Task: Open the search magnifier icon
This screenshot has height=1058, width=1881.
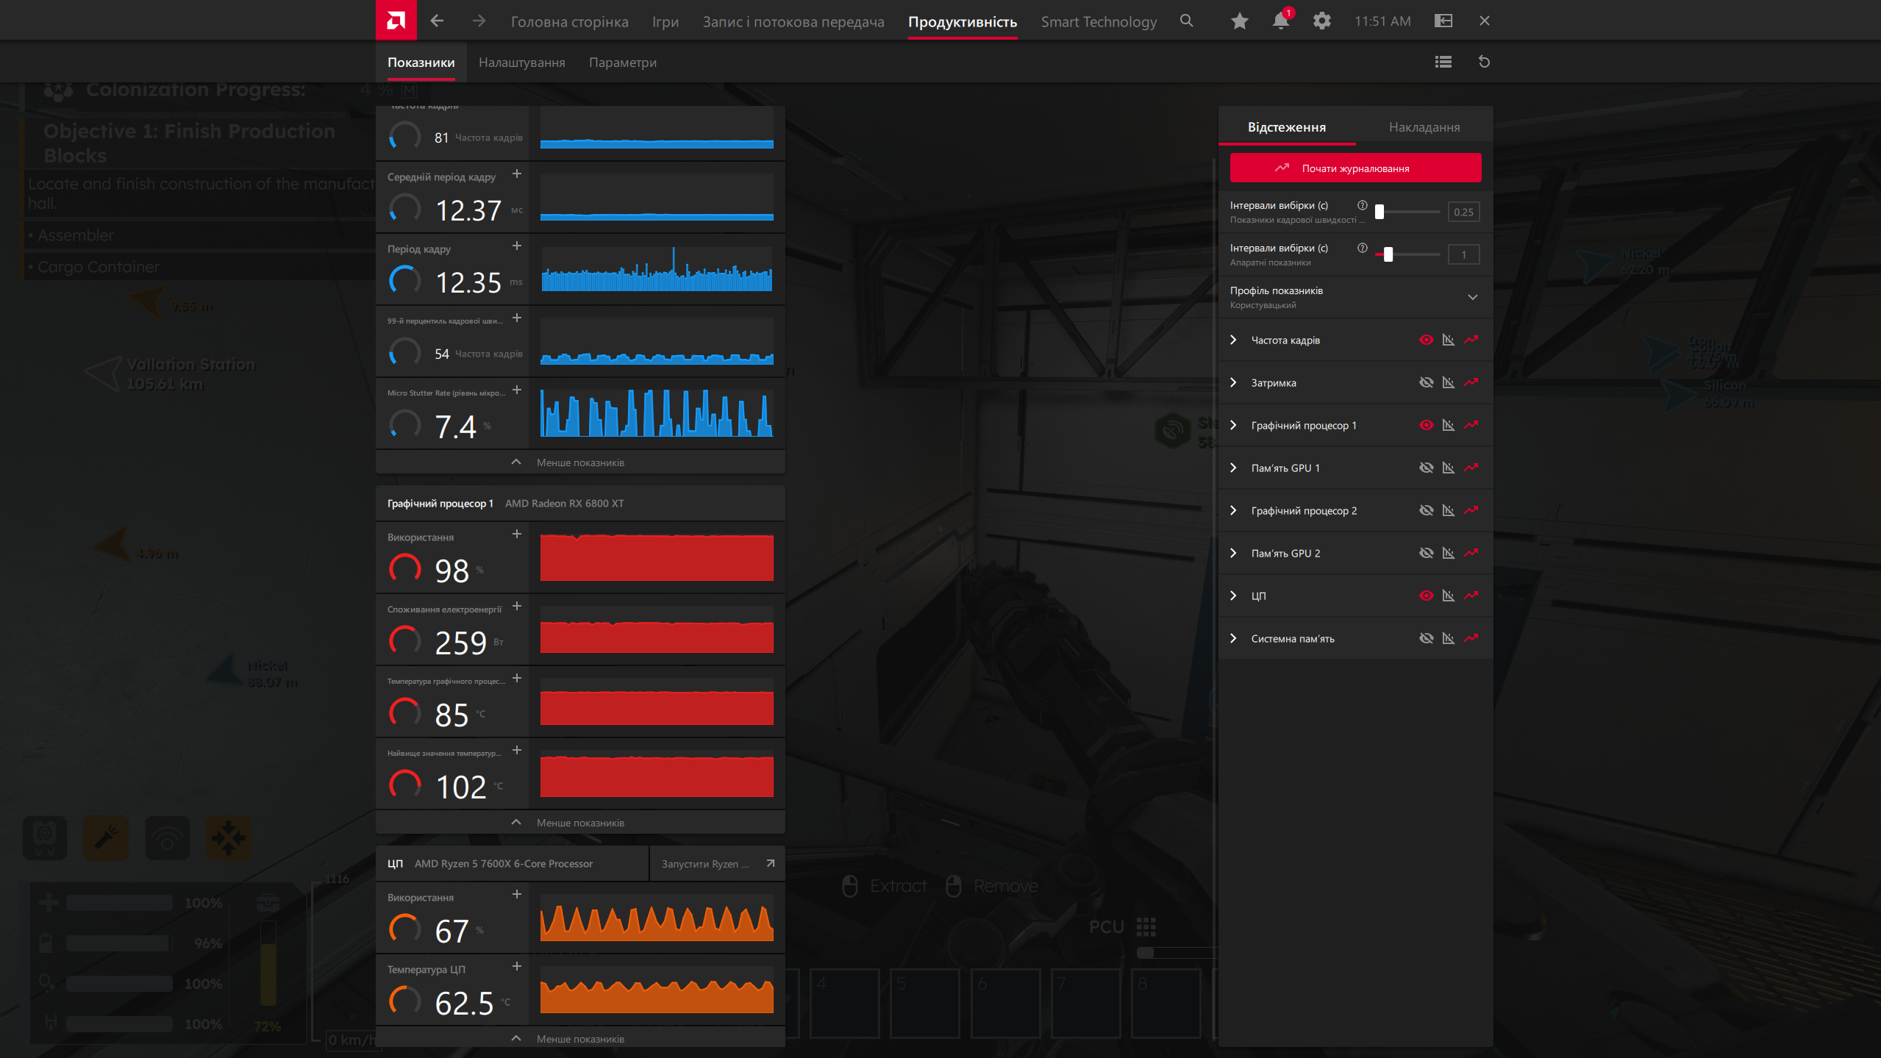Action: [x=1186, y=21]
